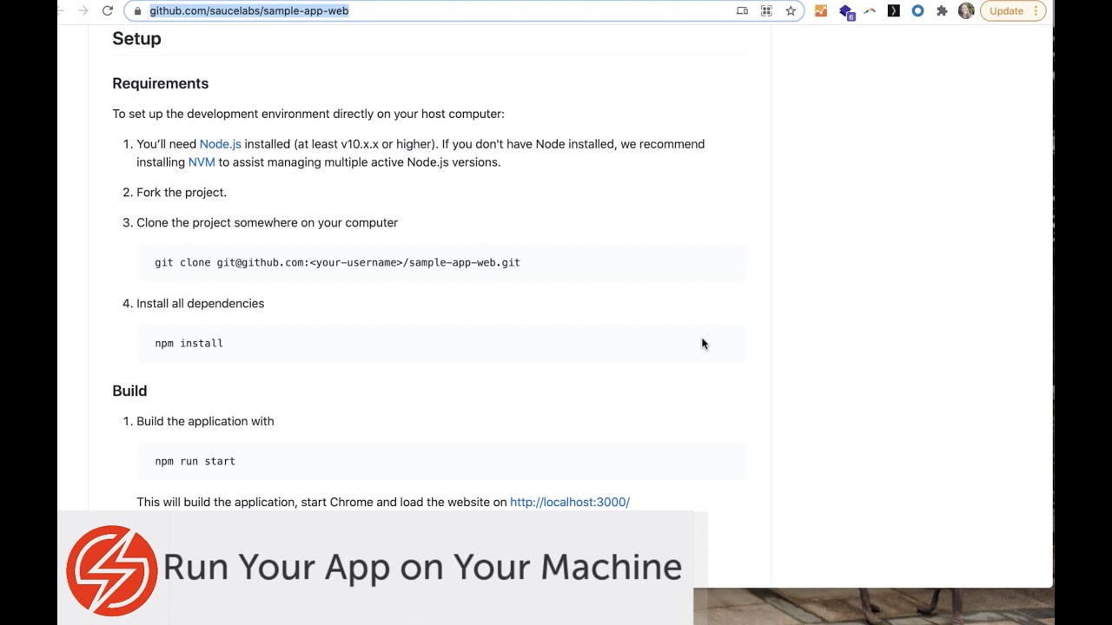1112x625 pixels.
Task: Open the orange chart extension
Action: [x=821, y=11]
